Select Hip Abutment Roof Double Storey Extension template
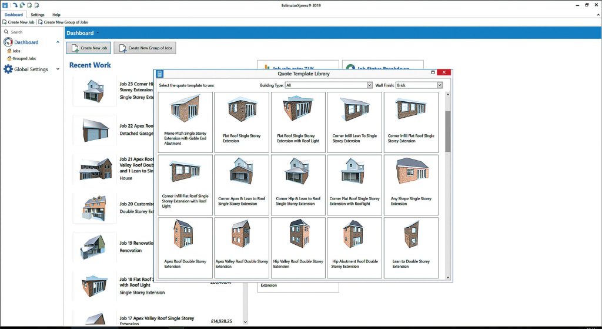The width and height of the screenshot is (602, 329). coord(354,248)
